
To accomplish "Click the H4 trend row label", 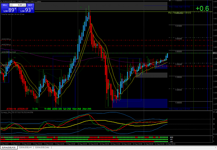I will pos(171,142).
